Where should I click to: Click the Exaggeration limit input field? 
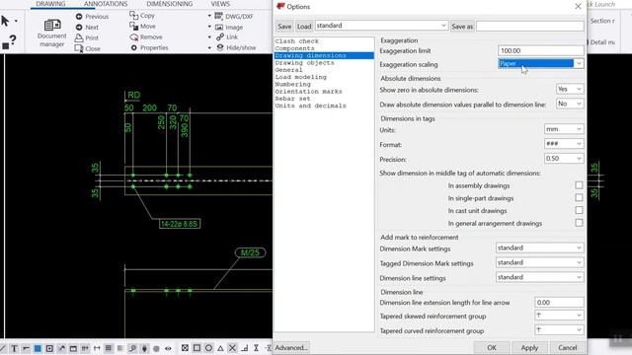click(x=540, y=50)
